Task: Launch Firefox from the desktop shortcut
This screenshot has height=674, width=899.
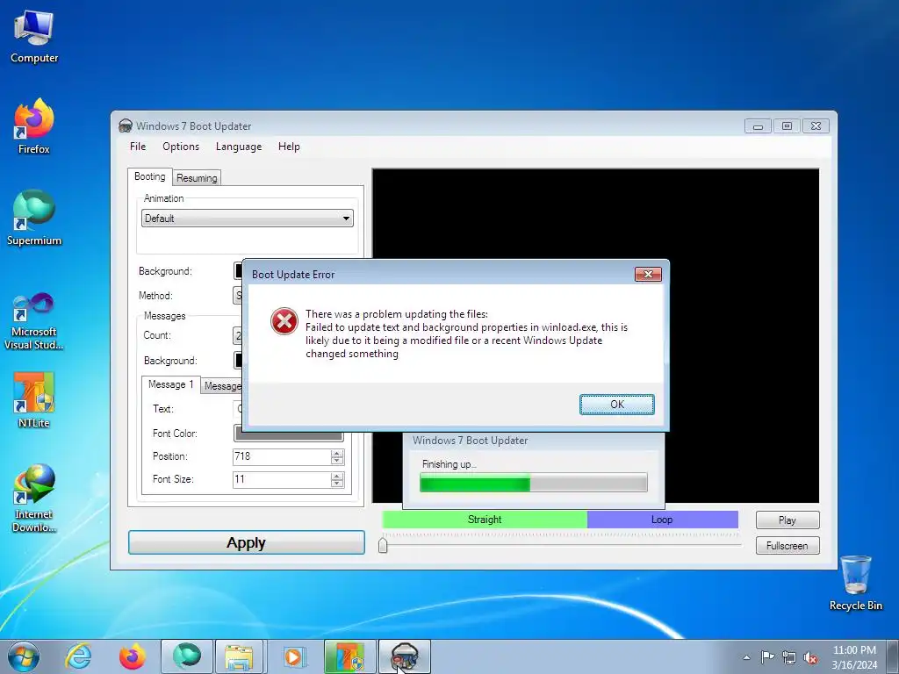Action: tap(34, 126)
